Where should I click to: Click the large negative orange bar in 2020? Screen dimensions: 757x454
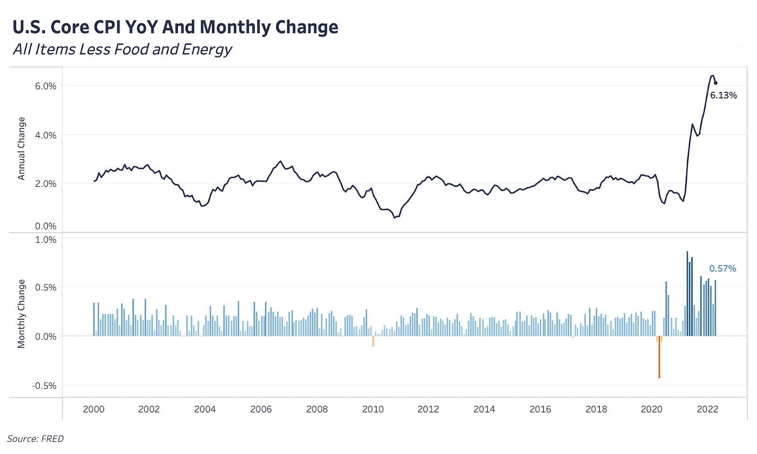659,358
